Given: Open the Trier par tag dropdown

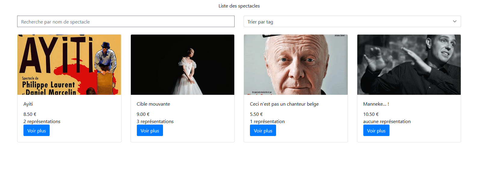Looking at the screenshot, I should 352,22.
